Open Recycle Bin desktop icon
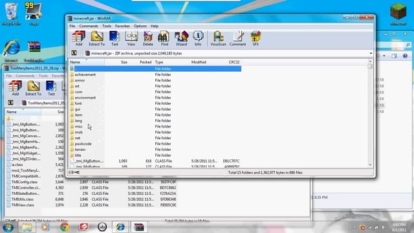This screenshot has height=233, width=414. pos(11,14)
